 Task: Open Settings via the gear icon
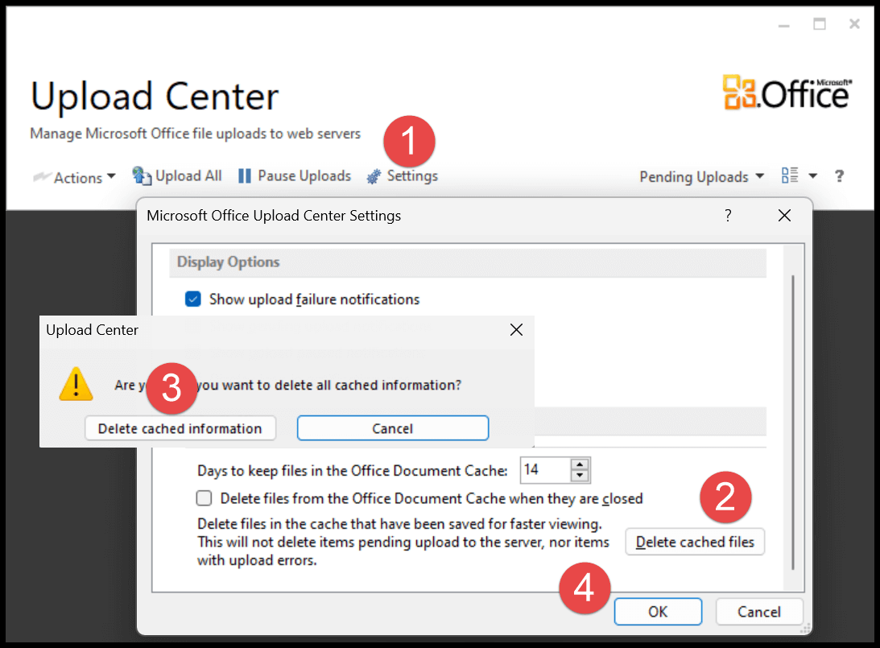pos(374,176)
